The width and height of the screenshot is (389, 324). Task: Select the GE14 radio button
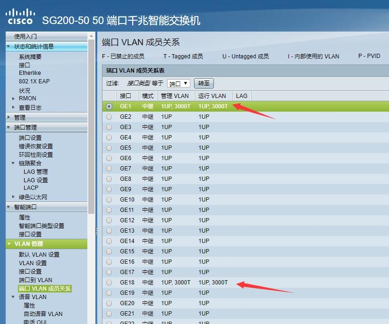click(109, 241)
